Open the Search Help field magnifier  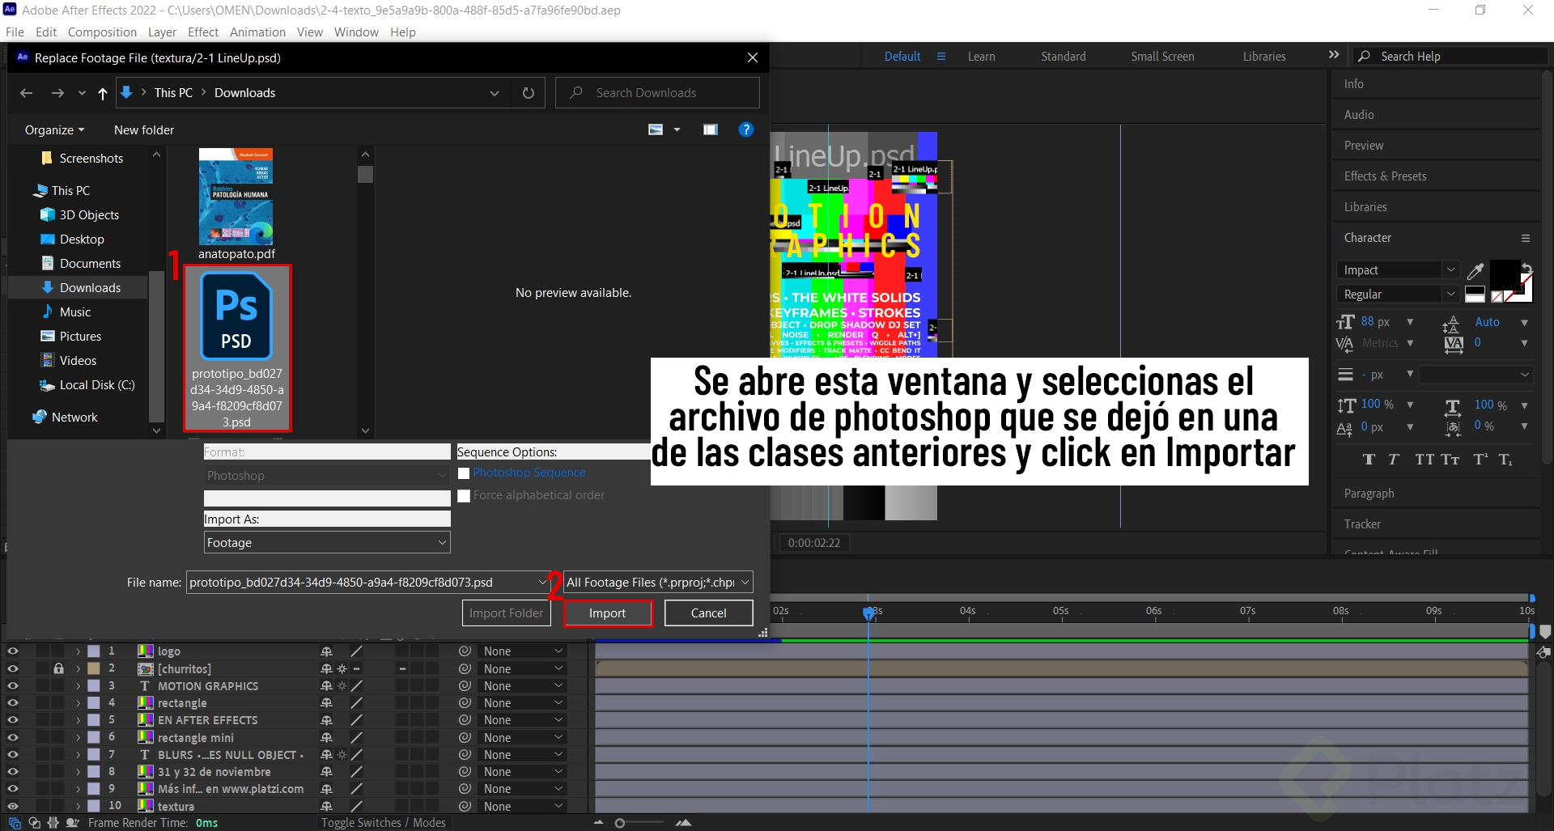[1365, 56]
